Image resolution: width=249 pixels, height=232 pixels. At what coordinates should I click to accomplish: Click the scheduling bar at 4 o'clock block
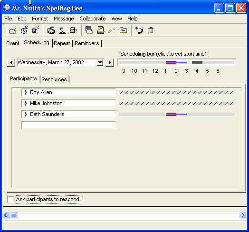pos(197,62)
